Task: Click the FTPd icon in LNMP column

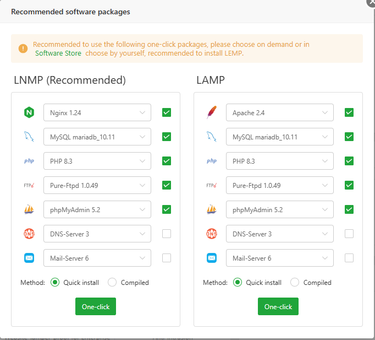Action: tap(29, 185)
